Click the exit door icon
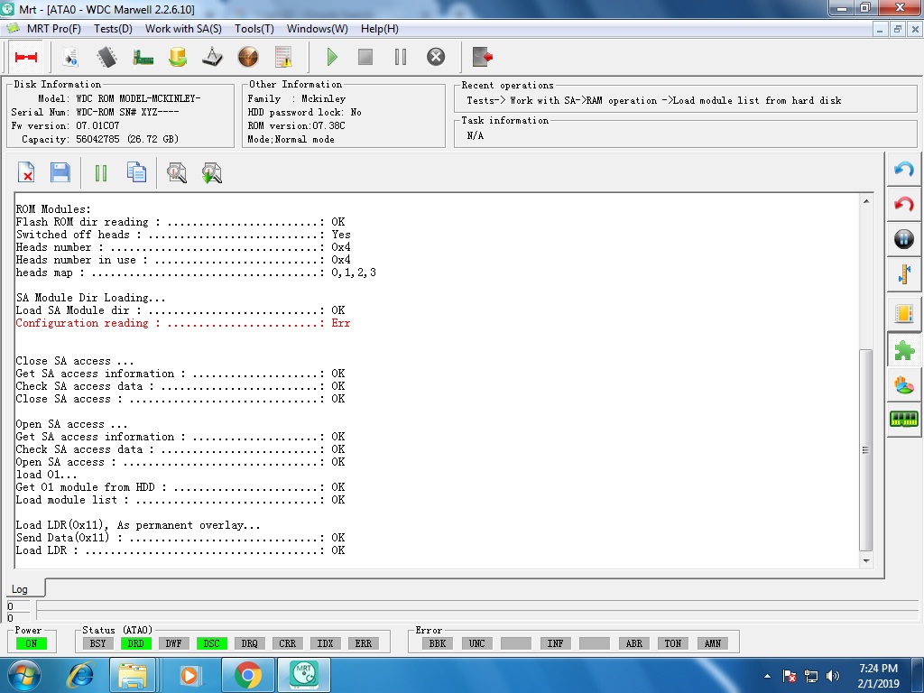 click(x=482, y=57)
